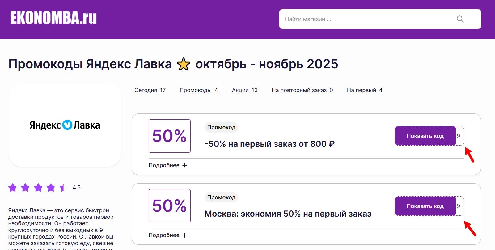Viewport: 495px width, 250px height.
Task: Open the "Сегодня 17" tab
Action: pos(150,90)
